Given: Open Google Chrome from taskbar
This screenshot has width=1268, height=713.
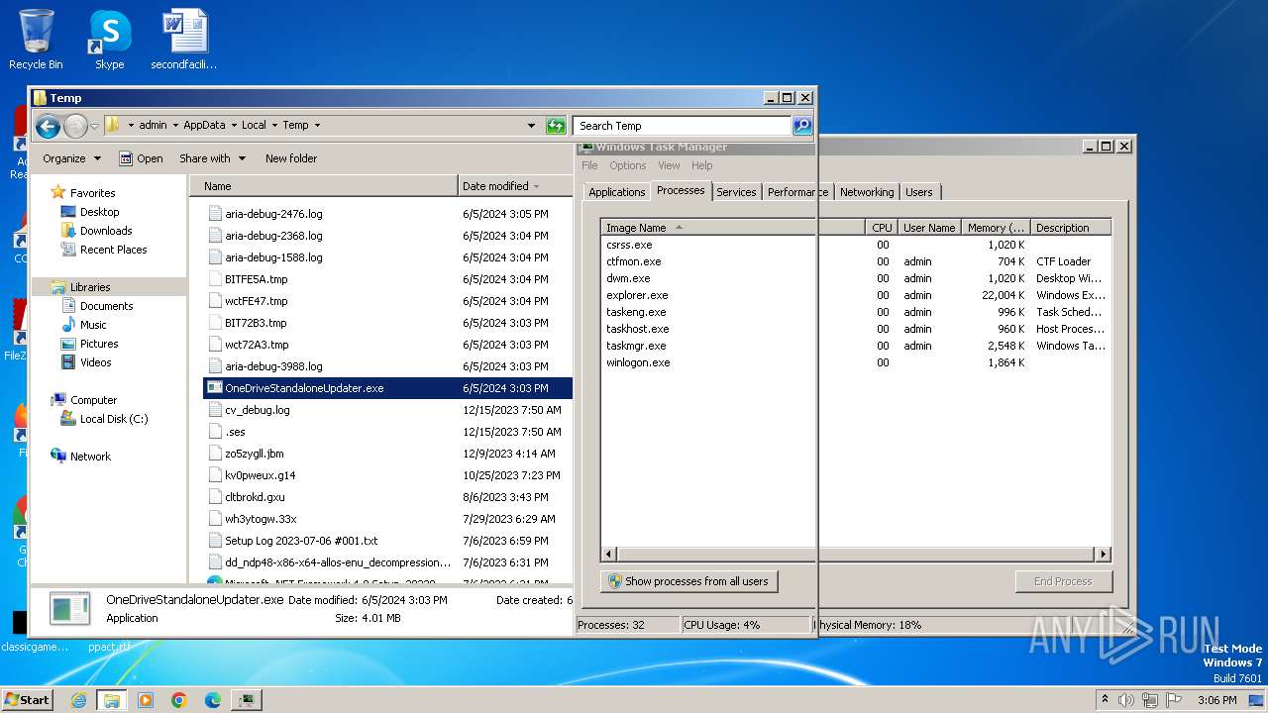Looking at the screenshot, I should [179, 700].
